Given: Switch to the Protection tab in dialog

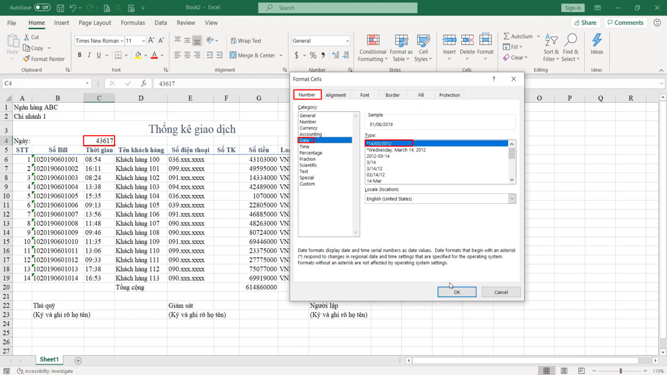Looking at the screenshot, I should click(450, 95).
